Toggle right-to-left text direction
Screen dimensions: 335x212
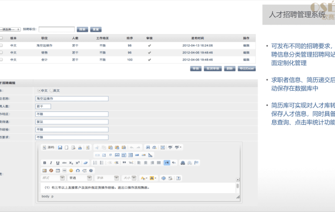(174, 163)
